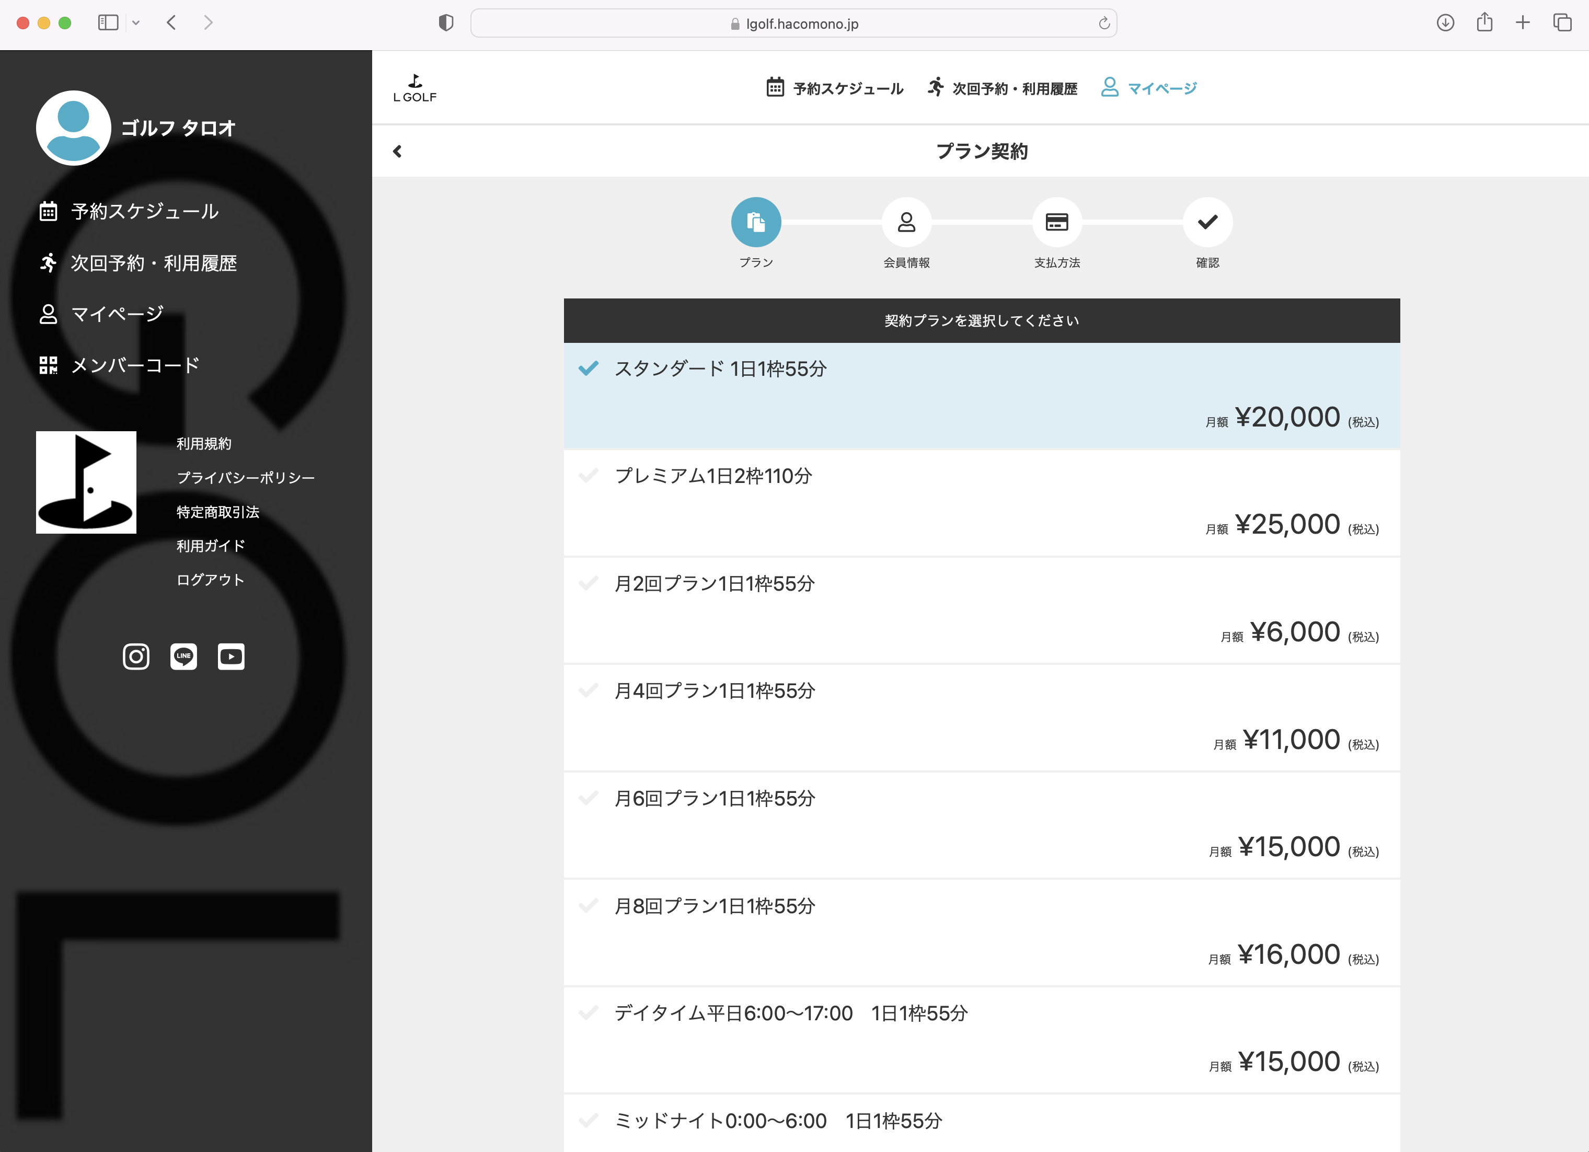1589x1152 pixels.
Task: Click the Safari share toolbar icon
Action: click(x=1484, y=23)
